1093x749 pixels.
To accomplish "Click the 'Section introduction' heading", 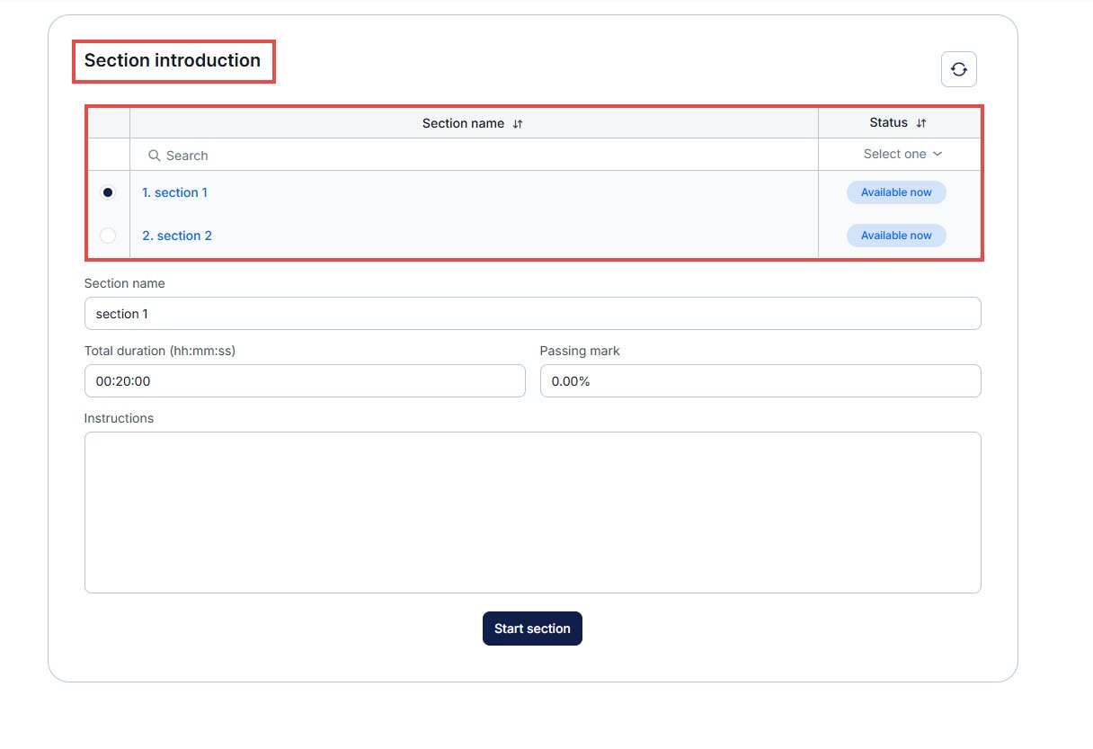I will click(x=173, y=61).
